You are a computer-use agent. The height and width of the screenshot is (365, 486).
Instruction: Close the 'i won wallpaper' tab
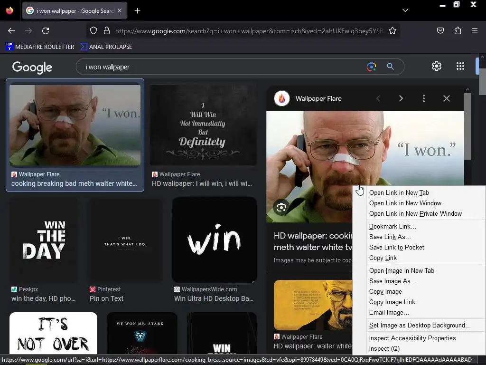[120, 10]
